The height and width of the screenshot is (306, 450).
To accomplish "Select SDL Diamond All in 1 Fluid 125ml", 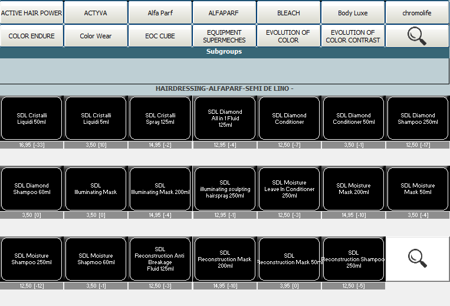I will 225,118.
